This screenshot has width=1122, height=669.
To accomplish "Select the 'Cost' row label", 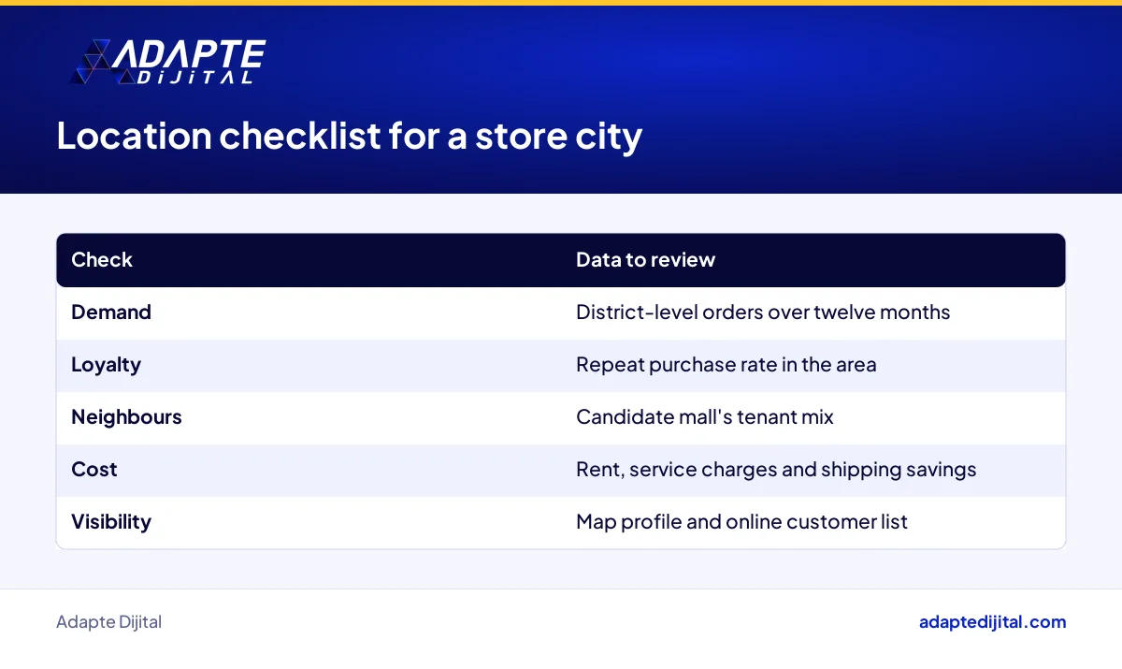I will coord(94,470).
